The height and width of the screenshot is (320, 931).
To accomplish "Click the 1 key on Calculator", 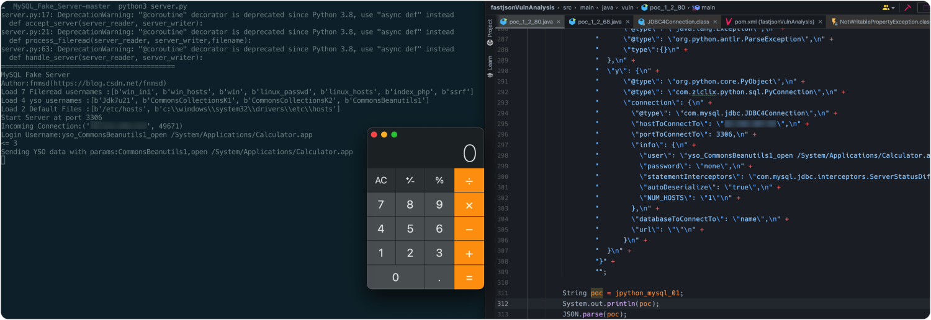I will coord(381,253).
